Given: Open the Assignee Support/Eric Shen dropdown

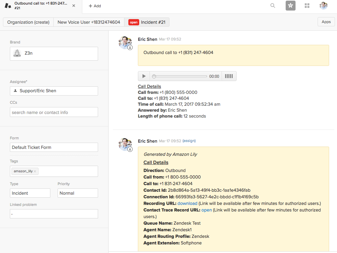Looking at the screenshot, I should point(54,91).
